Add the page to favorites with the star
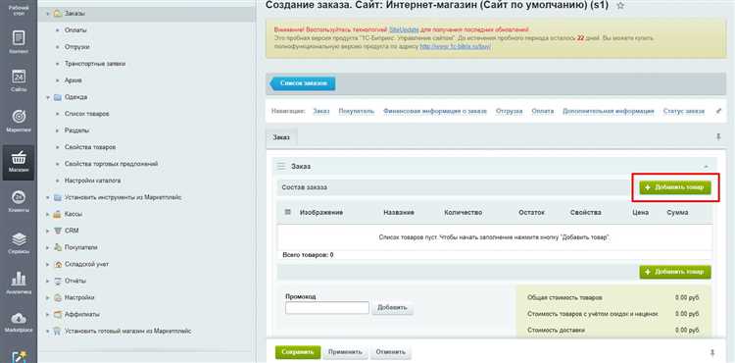The image size is (735, 363). tap(620, 6)
